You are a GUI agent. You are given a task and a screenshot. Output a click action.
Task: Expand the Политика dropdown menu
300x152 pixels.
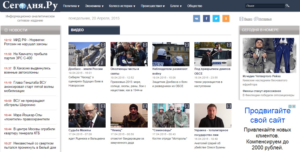(x=71, y=6)
